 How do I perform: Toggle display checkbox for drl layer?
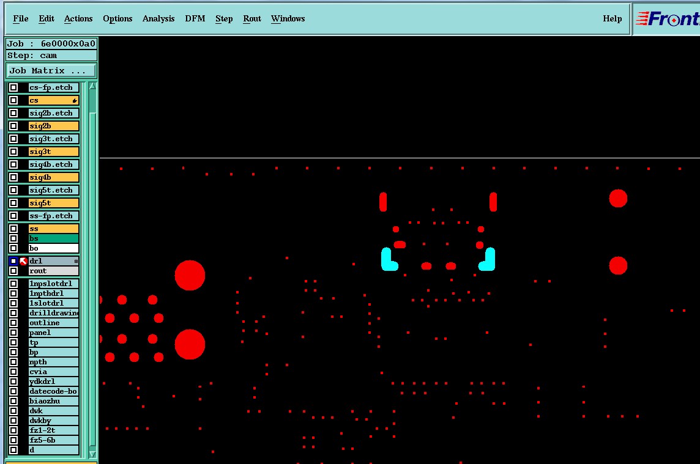(13, 261)
